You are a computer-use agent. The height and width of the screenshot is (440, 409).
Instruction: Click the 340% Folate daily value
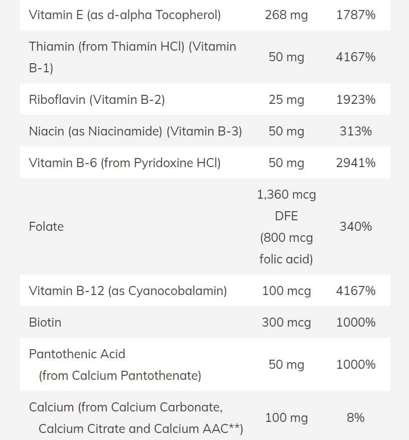click(355, 226)
